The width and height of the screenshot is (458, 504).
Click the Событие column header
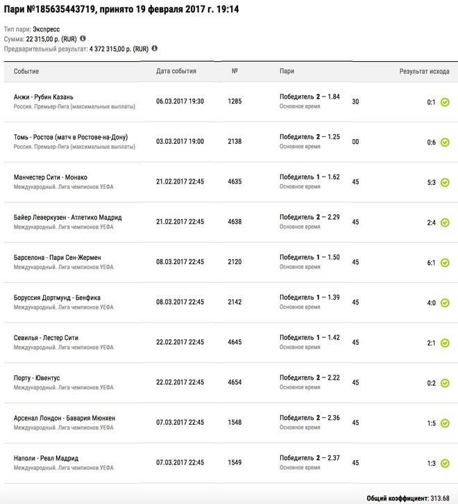click(26, 72)
